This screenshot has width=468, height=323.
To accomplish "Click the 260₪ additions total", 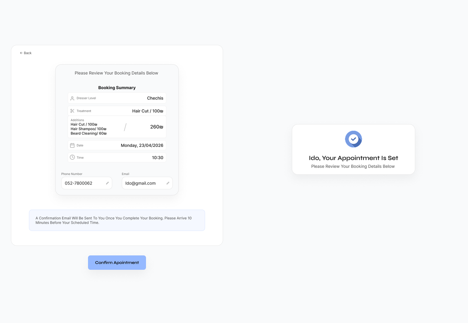I will tap(156, 127).
